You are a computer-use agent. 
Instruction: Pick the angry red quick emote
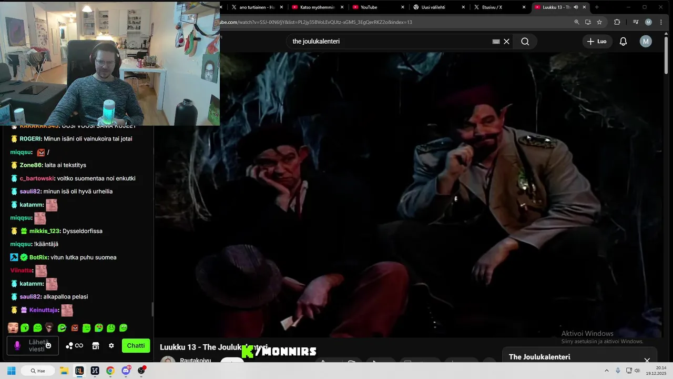point(75,328)
